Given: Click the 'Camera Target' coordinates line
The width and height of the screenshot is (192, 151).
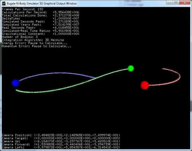Looking at the screenshot, I should click(x=61, y=138).
